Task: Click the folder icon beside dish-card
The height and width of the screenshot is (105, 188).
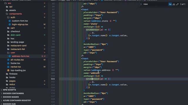Action: (x=8, y=35)
